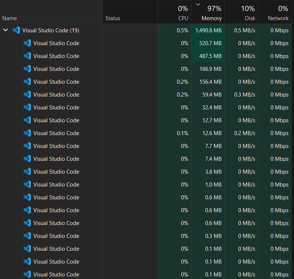Collapse the Visual Studio Code (19) process group
The image size is (294, 279).
click(x=6, y=30)
